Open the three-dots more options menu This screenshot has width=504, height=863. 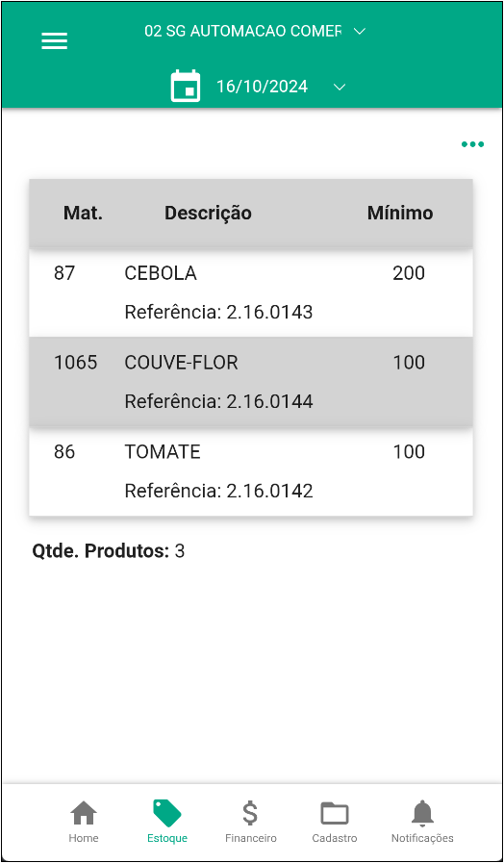click(472, 144)
